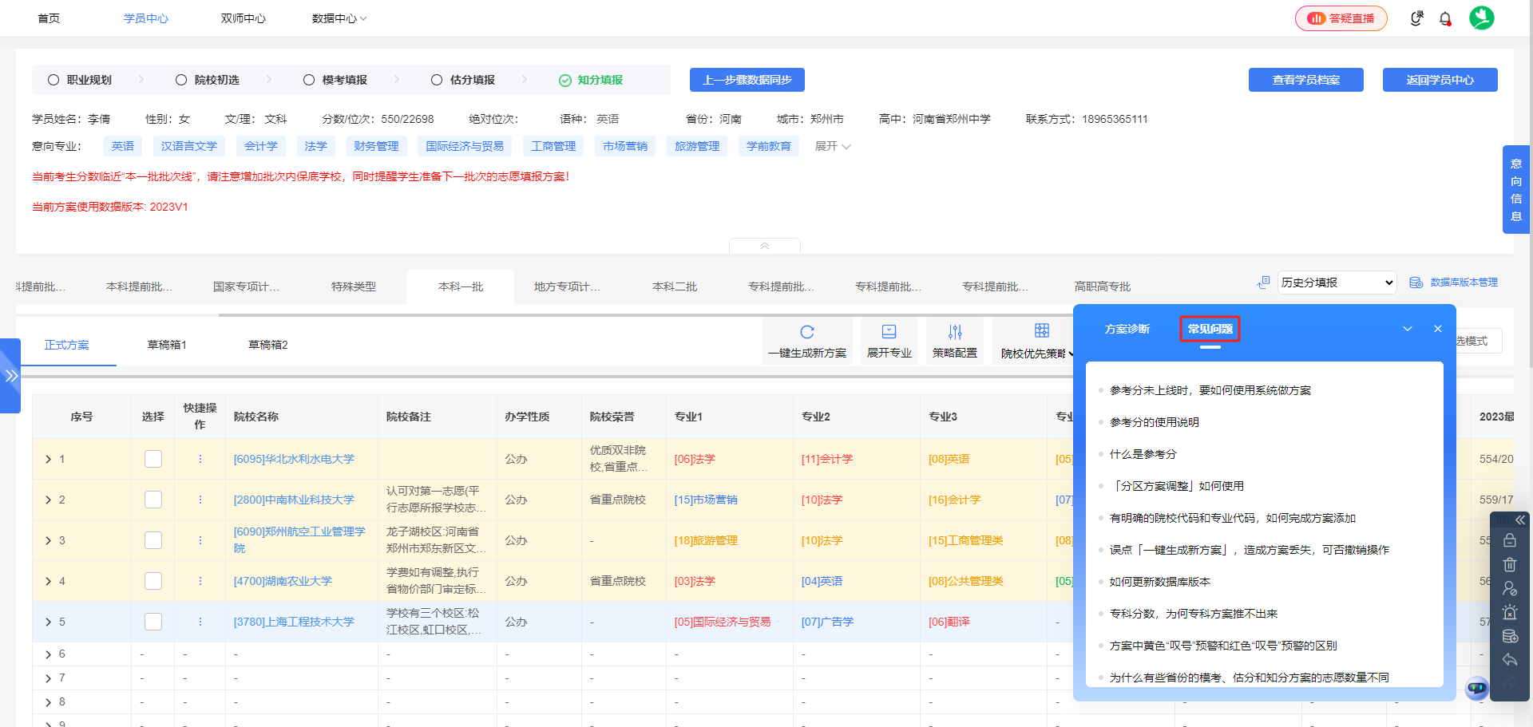The image size is (1533, 727).
Task: Expand the 意向专业 list with 展开
Action: click(x=833, y=146)
